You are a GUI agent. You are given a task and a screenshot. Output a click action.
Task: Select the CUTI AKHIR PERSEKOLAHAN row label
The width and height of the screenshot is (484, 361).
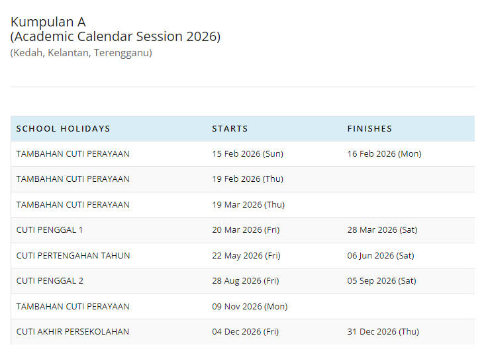click(x=73, y=331)
